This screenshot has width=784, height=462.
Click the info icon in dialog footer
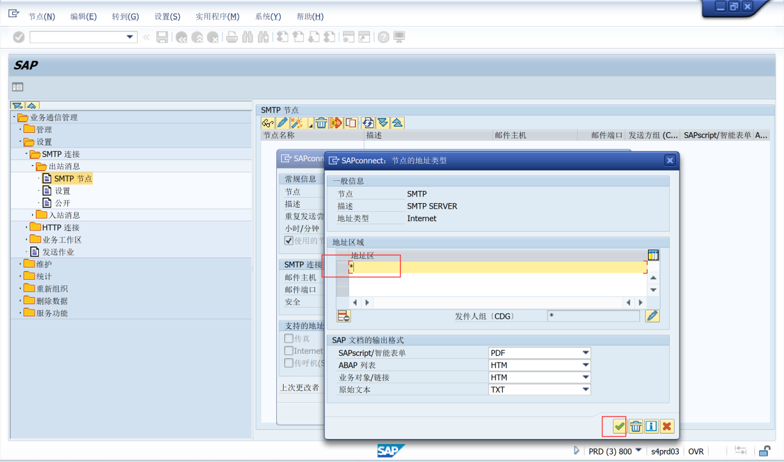pyautogui.click(x=651, y=426)
